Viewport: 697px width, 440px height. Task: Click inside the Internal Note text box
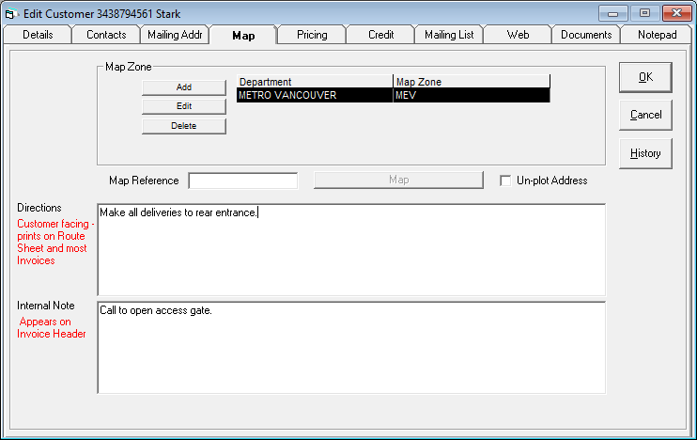(351, 348)
